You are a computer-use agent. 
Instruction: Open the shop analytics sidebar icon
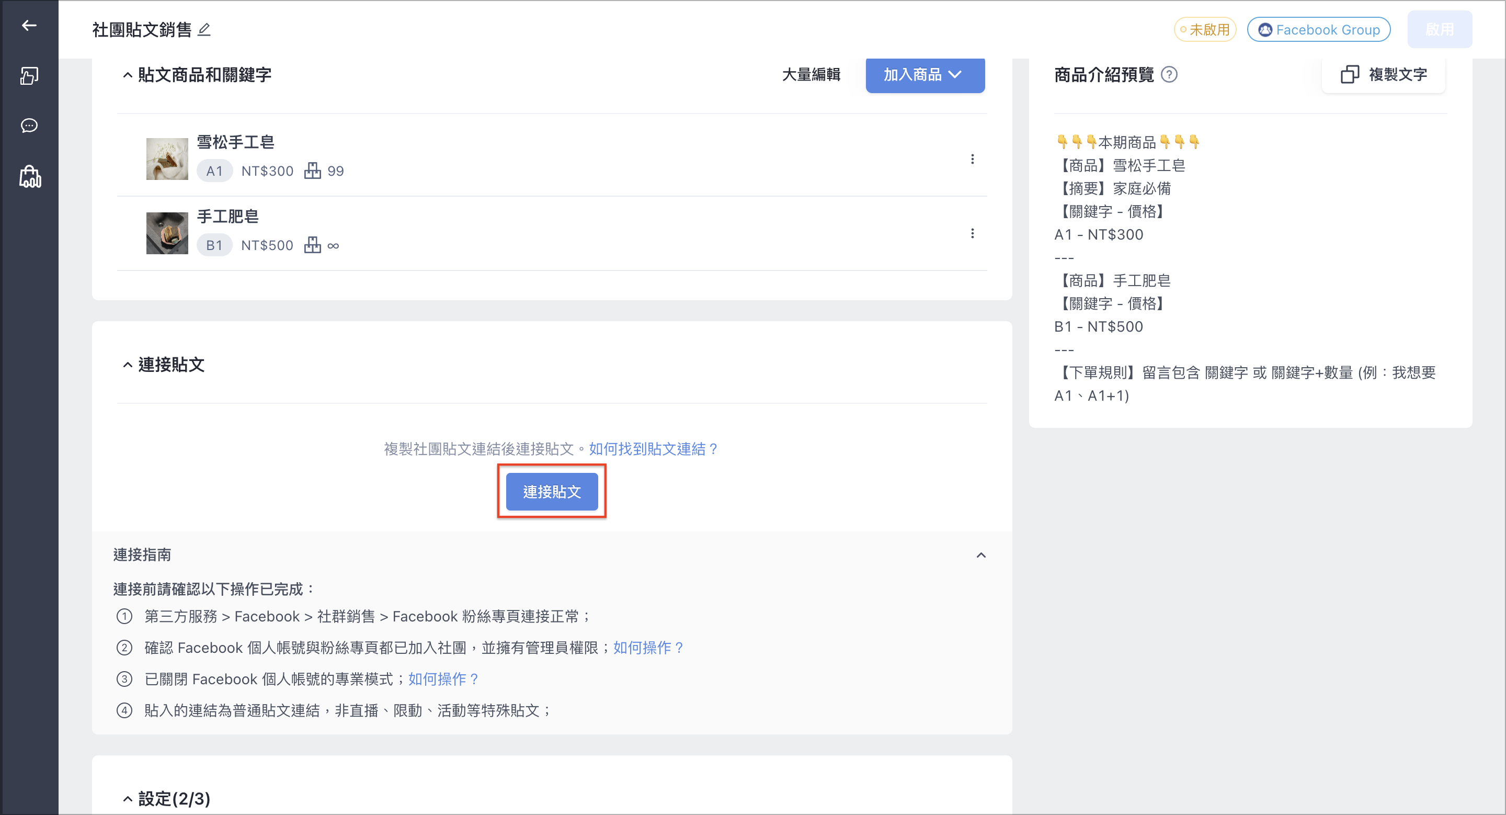(30, 177)
